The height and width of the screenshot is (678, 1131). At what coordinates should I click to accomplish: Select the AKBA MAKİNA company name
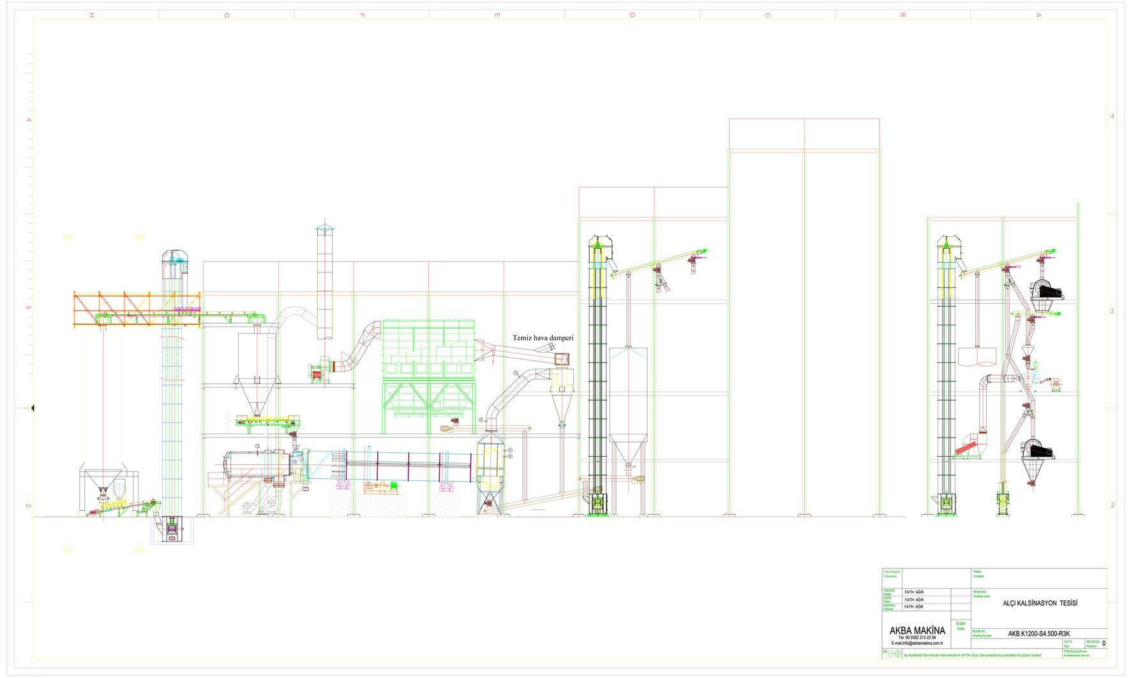[917, 630]
